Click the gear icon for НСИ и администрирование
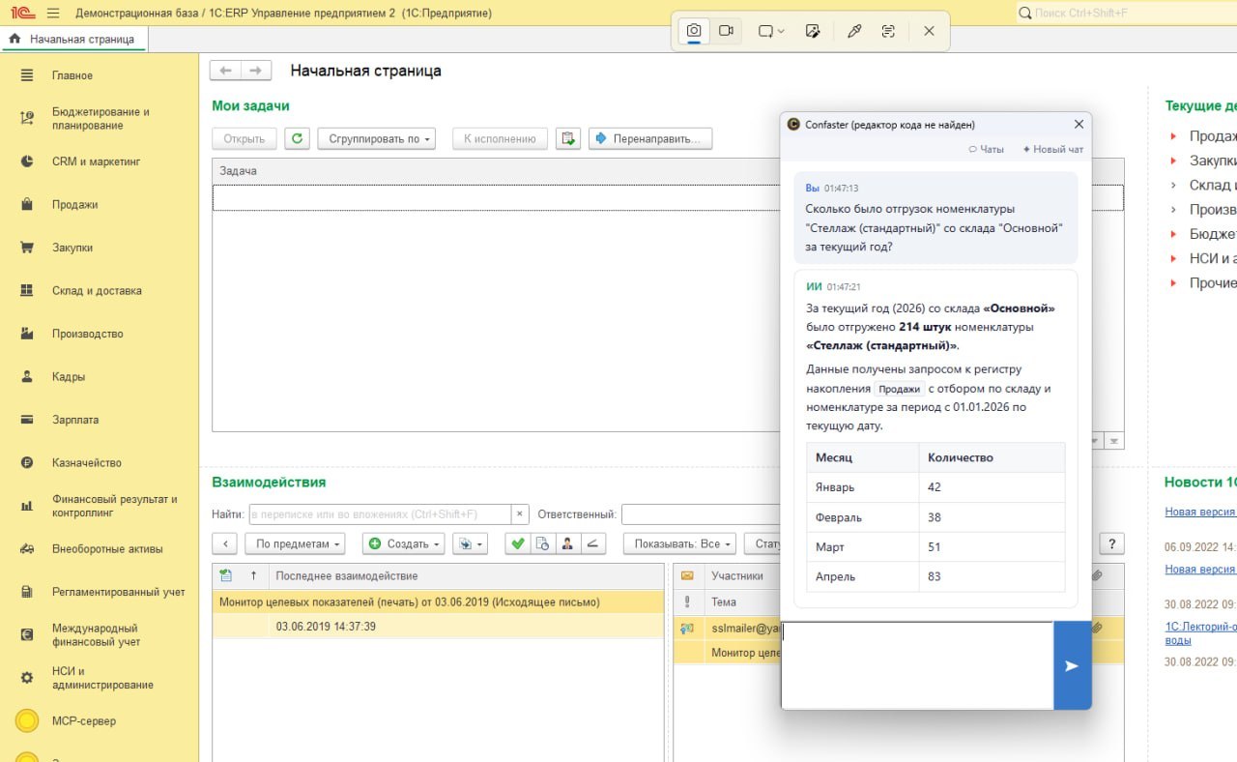The width and height of the screenshot is (1237, 762). (x=28, y=678)
